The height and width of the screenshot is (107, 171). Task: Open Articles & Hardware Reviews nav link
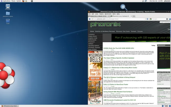coord(105,31)
